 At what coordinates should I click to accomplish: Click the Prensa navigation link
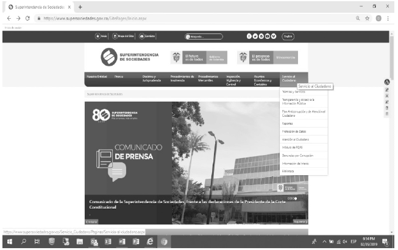tap(119, 77)
